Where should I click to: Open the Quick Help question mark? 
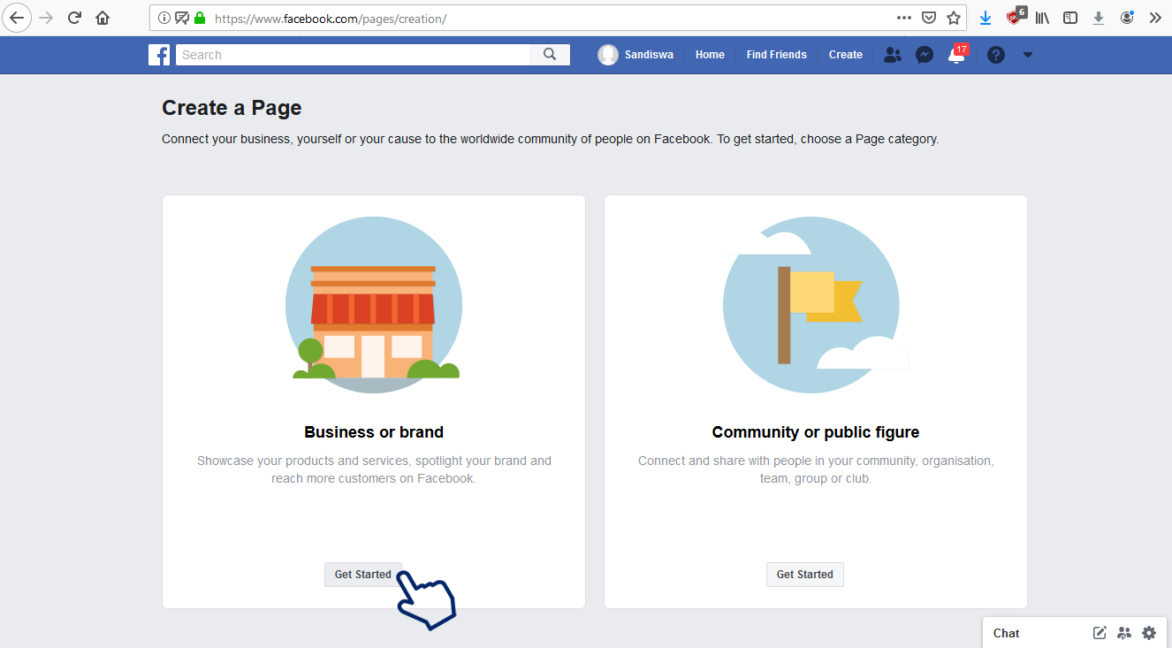(x=996, y=55)
